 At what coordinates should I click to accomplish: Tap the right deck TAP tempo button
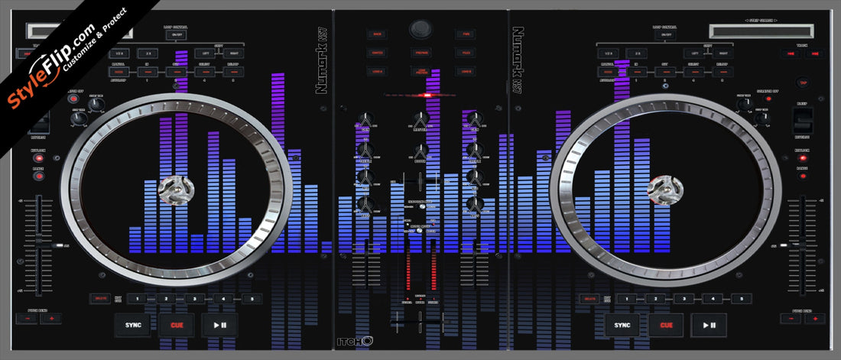point(803,83)
